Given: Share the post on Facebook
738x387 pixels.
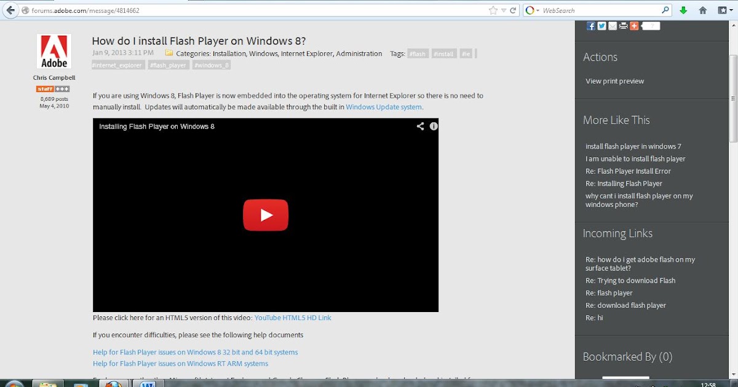Looking at the screenshot, I should (591, 26).
